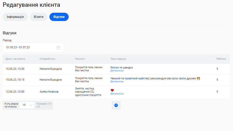Image resolution: width=233 pixels, height=131 pixels.
Task: Click employee name Артем Новіков
Action: tap(49, 92)
